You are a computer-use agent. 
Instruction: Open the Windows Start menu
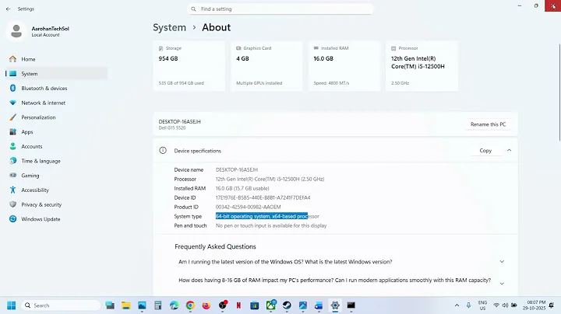[x=12, y=305]
